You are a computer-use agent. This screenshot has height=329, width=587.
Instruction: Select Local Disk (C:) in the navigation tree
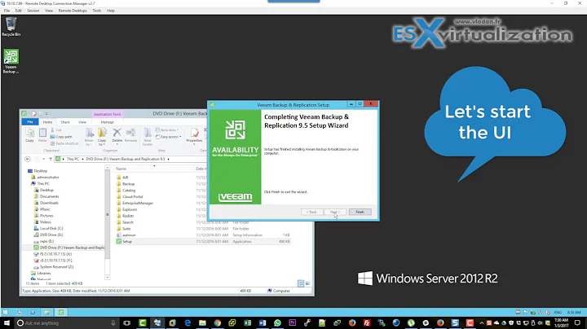coord(51,229)
